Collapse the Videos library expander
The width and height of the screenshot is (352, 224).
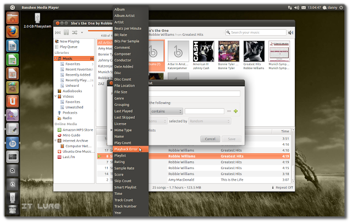point(56,96)
